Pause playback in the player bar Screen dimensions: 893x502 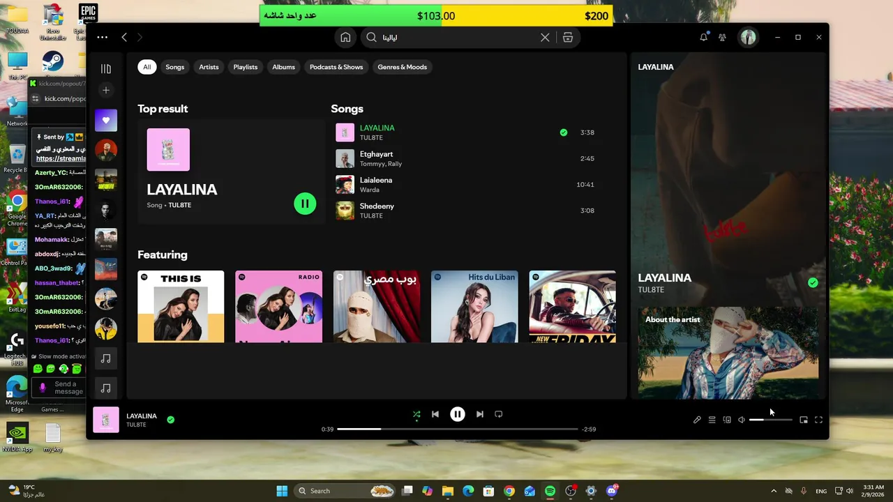point(457,414)
